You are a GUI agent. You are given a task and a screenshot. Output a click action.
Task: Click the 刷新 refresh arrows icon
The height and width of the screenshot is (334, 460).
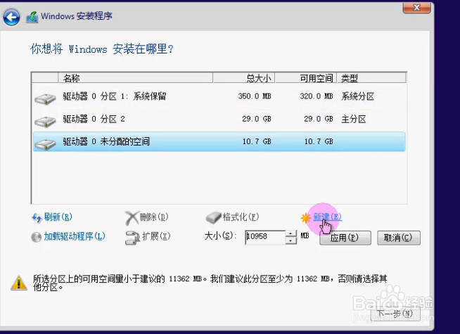pos(37,217)
